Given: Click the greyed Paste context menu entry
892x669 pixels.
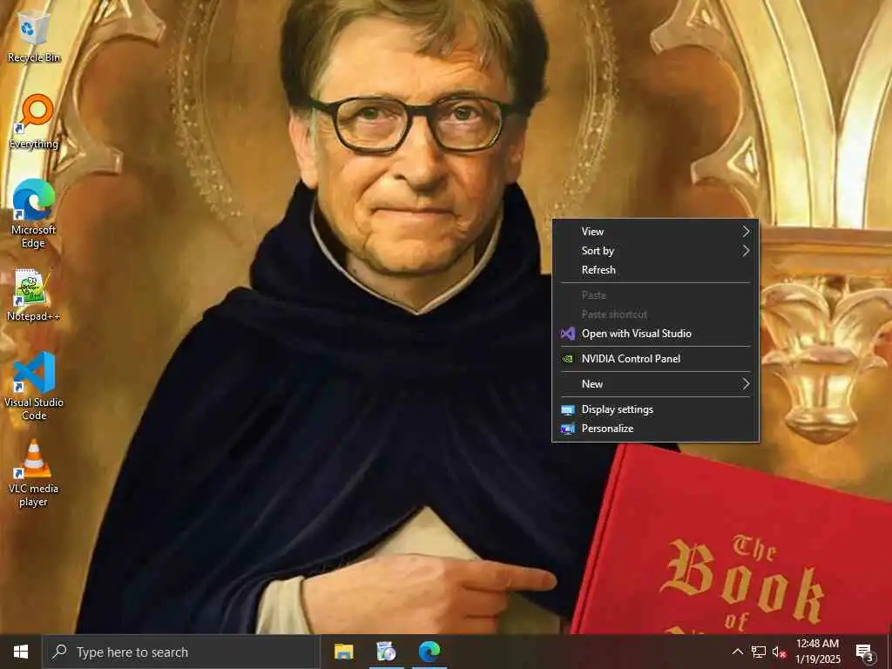Looking at the screenshot, I should [655, 295].
